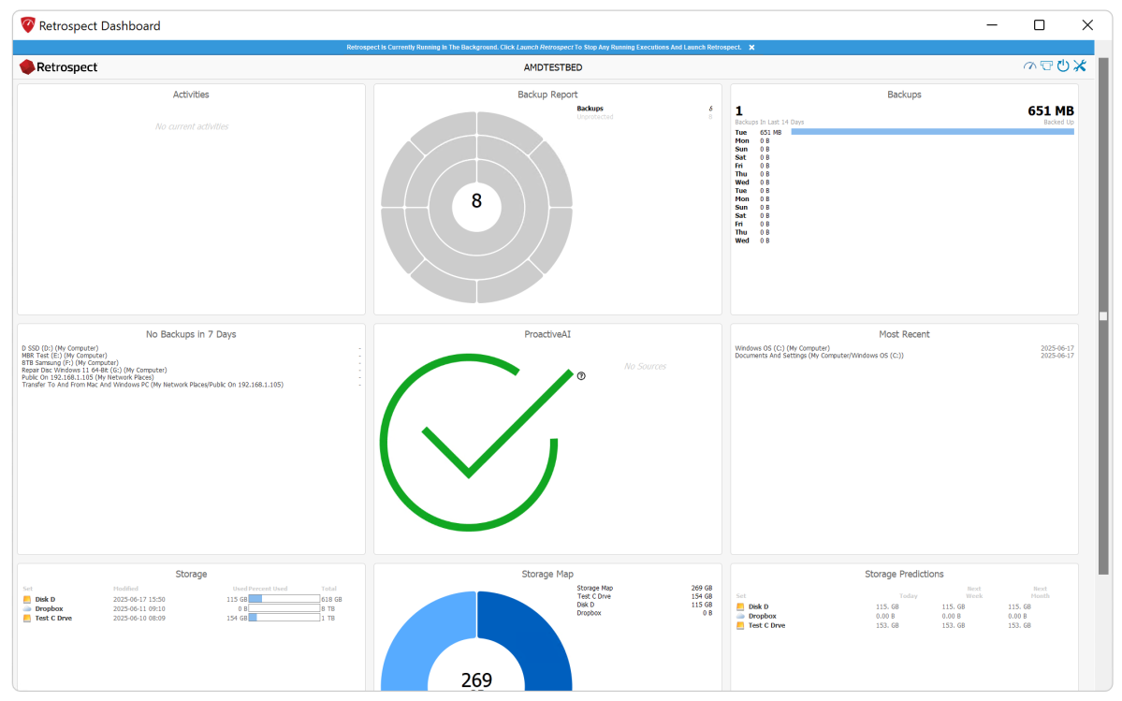Click the 'Dropbox' name in Storage Predictions

763,616
